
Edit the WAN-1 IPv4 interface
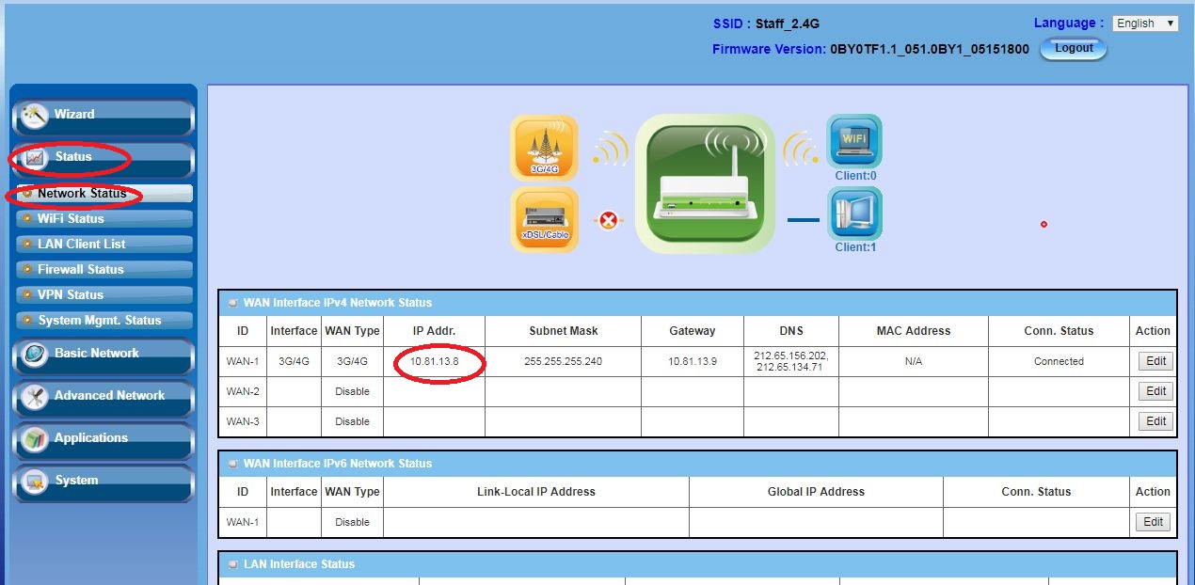point(1155,361)
